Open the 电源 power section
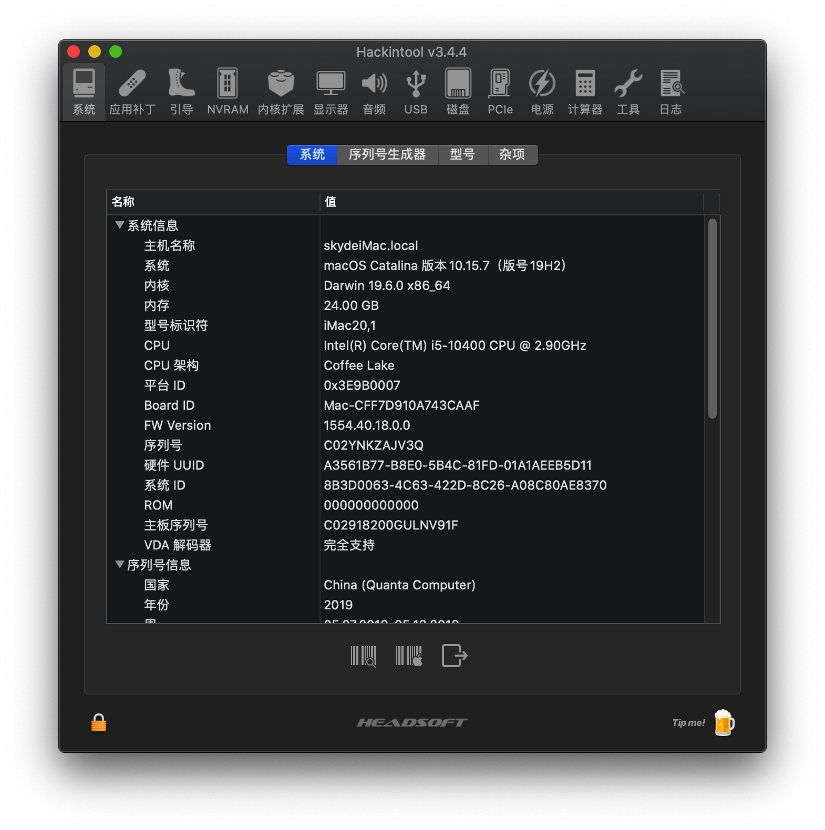Viewport: 825px width, 830px height. pos(542,92)
